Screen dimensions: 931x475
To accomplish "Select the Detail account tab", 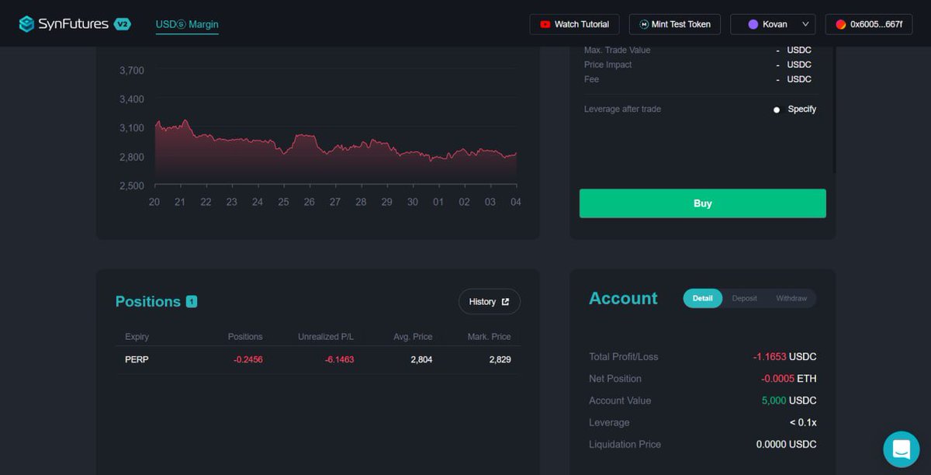I will [x=702, y=298].
